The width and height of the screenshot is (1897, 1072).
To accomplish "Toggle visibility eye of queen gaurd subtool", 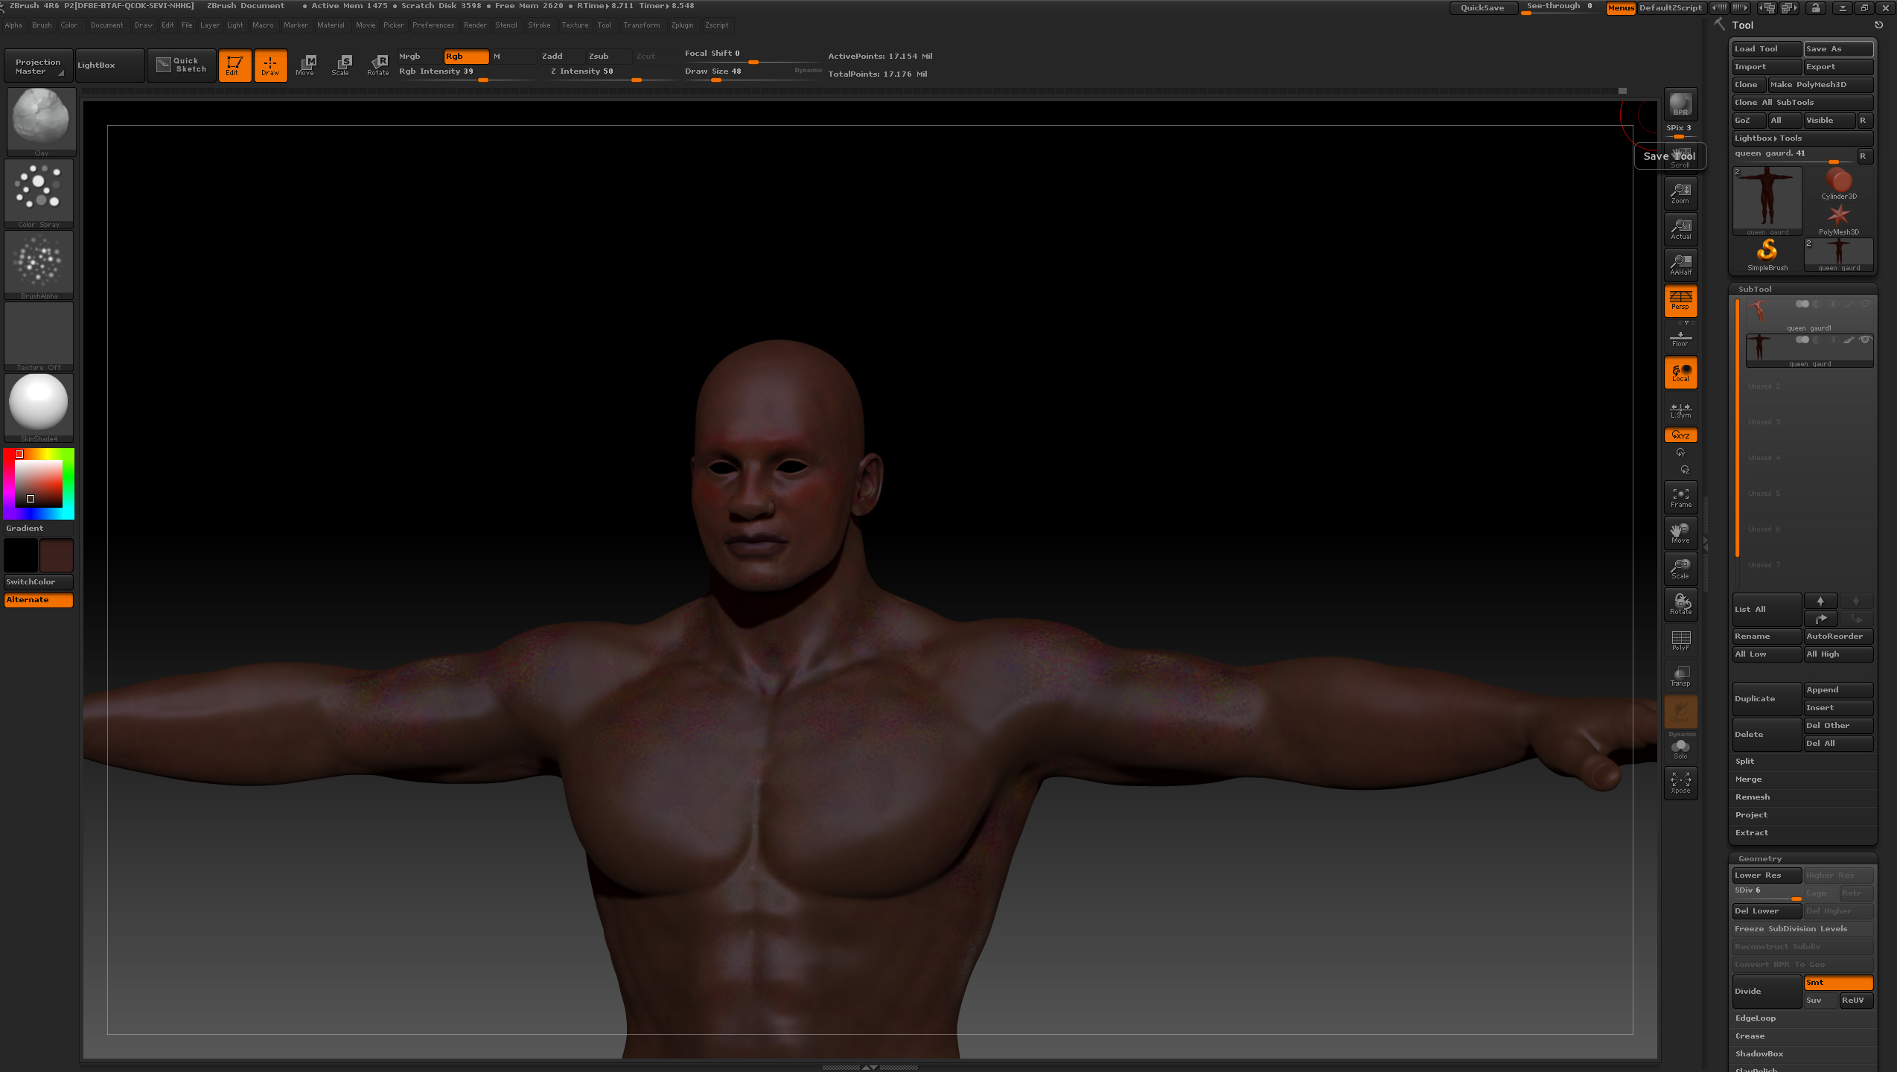I will pos(1865,340).
